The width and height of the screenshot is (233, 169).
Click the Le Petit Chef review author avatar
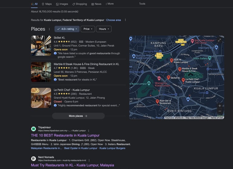[x=55, y=105]
